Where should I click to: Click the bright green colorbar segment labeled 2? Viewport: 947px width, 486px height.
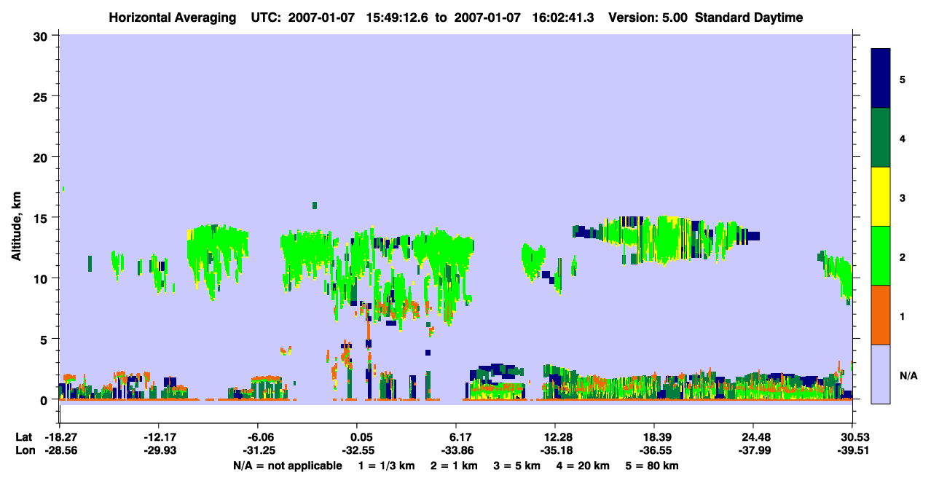(x=881, y=256)
